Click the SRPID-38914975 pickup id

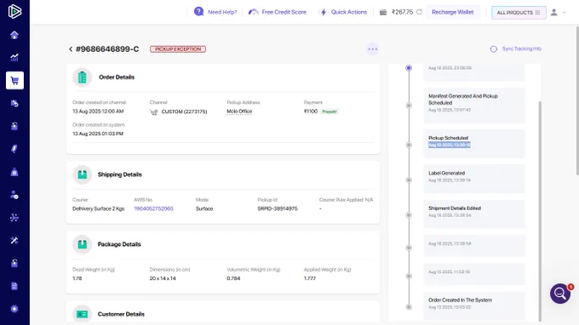[278, 208]
